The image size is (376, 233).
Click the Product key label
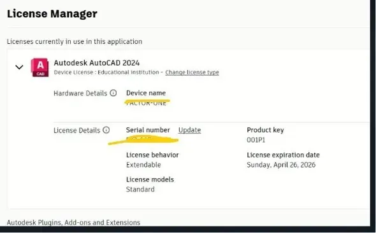265,130
